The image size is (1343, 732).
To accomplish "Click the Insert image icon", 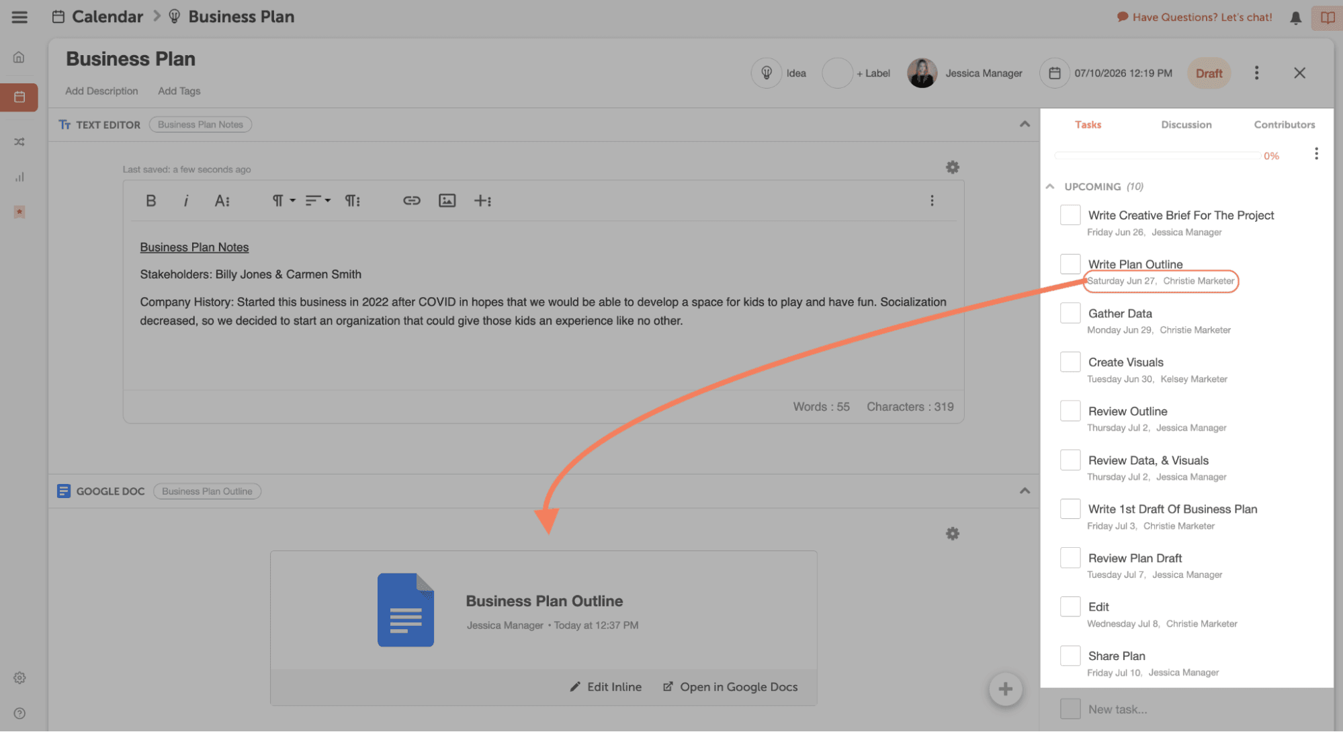I will pos(447,200).
